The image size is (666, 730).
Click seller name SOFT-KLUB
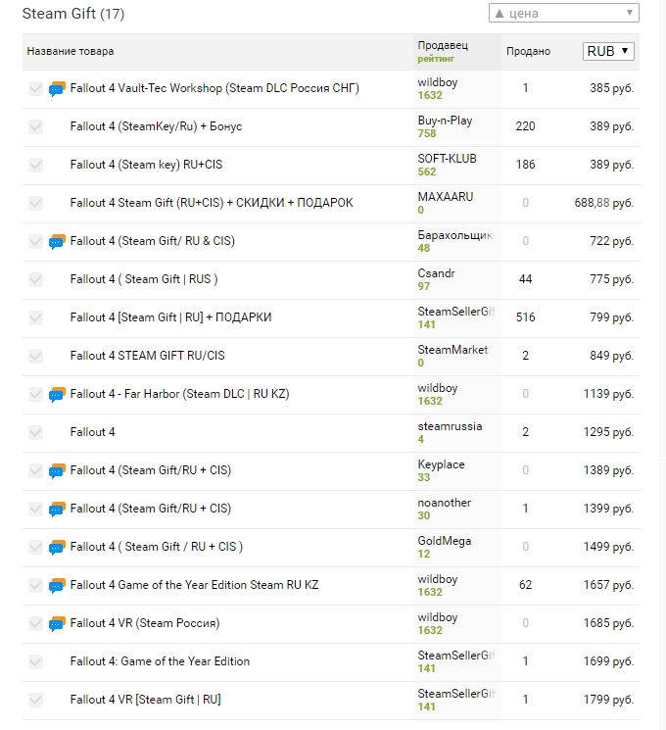[447, 159]
